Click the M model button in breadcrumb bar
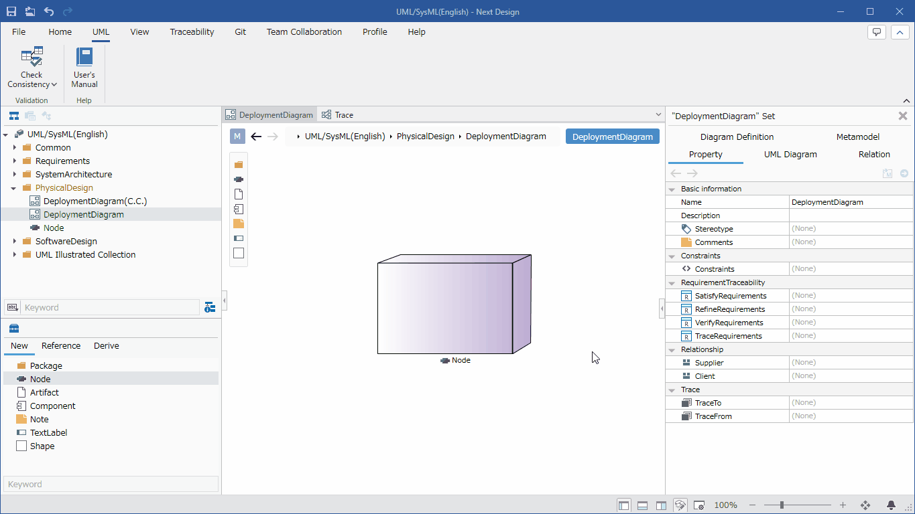 (237, 137)
